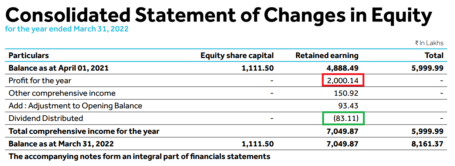Image resolution: width=455 pixels, height=166 pixels.
Task: Click "Total comprehensive income for the year" label
Action: 84,131
